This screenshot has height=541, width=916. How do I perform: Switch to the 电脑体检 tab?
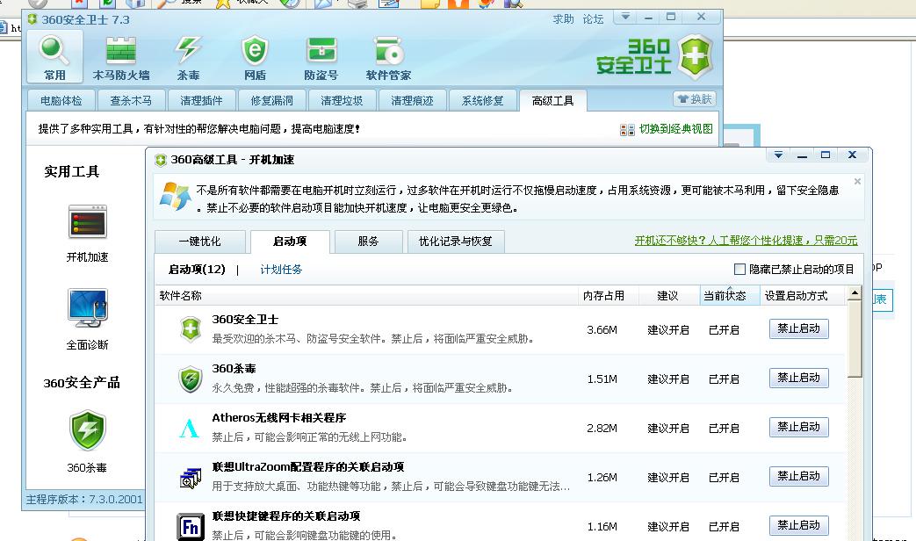[61, 100]
